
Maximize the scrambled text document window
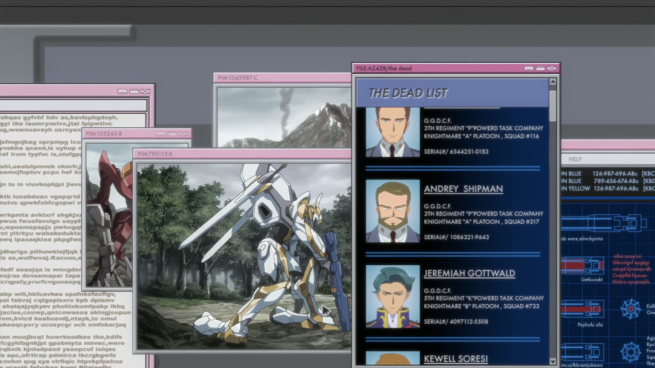point(134,91)
